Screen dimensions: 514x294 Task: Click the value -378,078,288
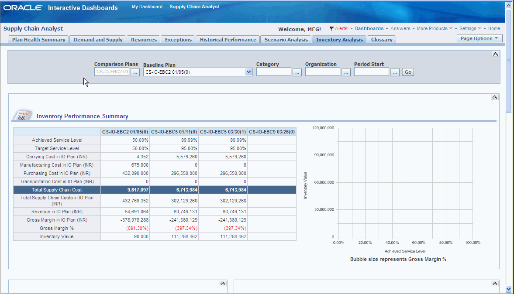click(x=135, y=220)
